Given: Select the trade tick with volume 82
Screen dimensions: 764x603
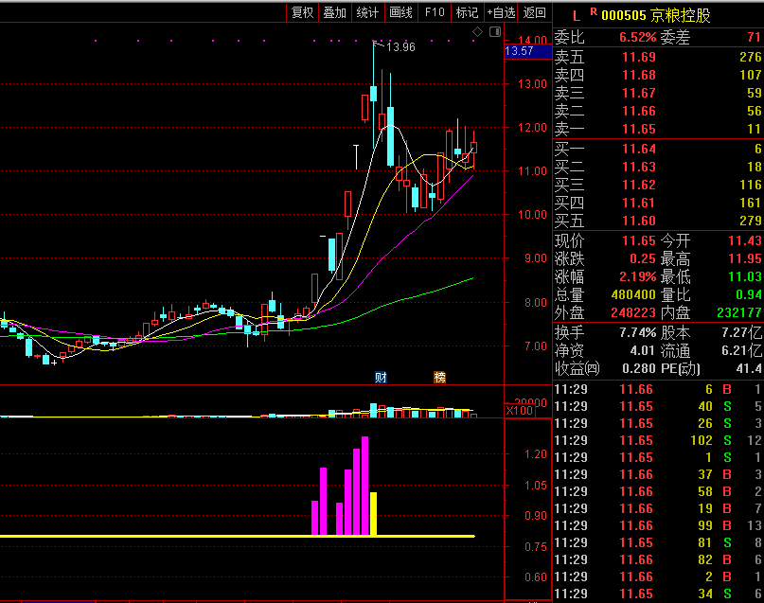Looking at the screenshot, I should 658,560.
